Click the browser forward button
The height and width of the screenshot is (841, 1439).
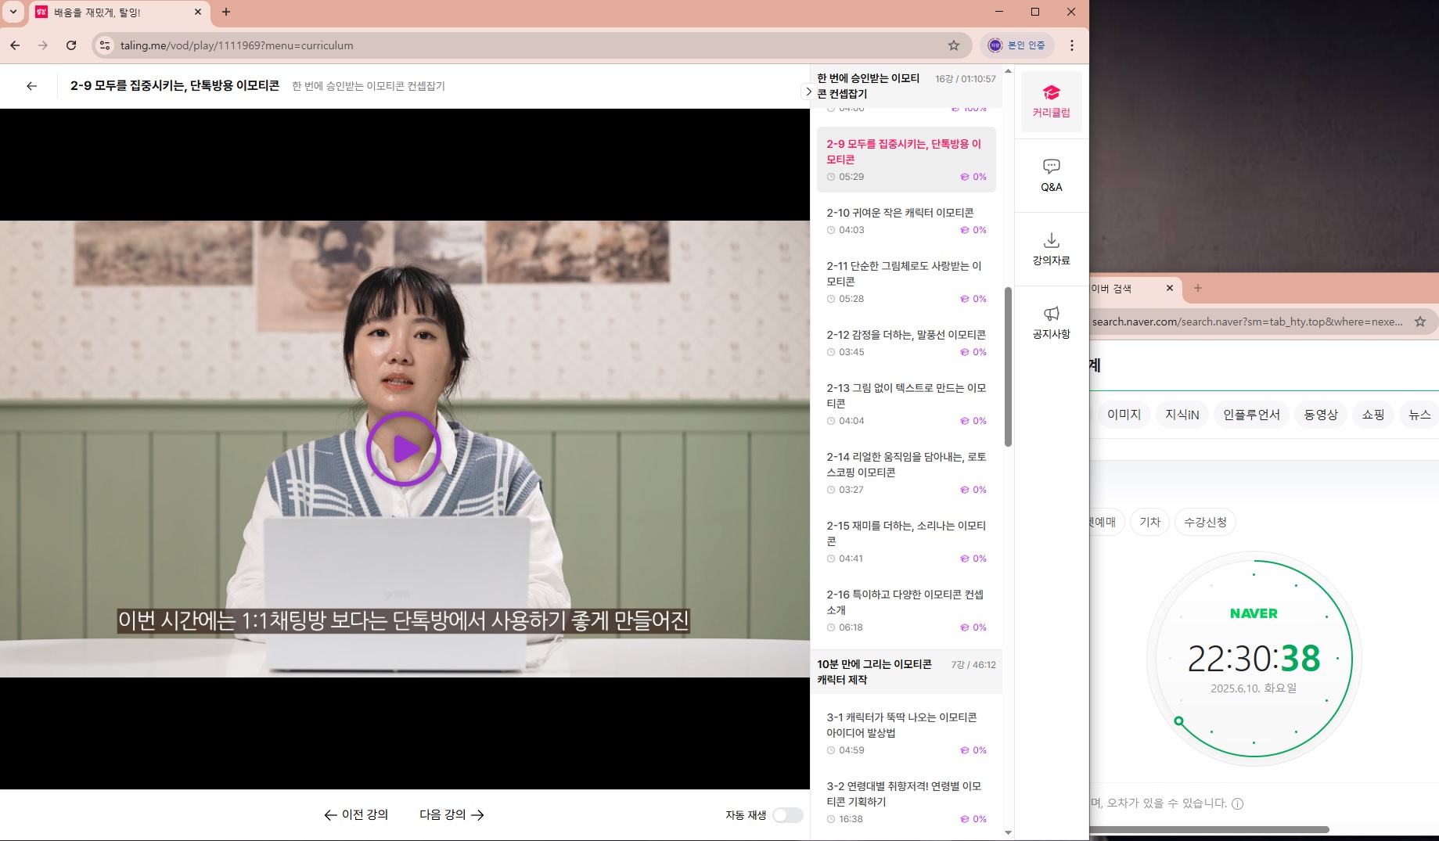(43, 45)
